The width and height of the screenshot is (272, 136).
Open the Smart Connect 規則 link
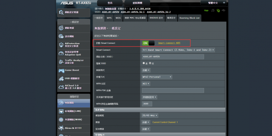coord(169,43)
